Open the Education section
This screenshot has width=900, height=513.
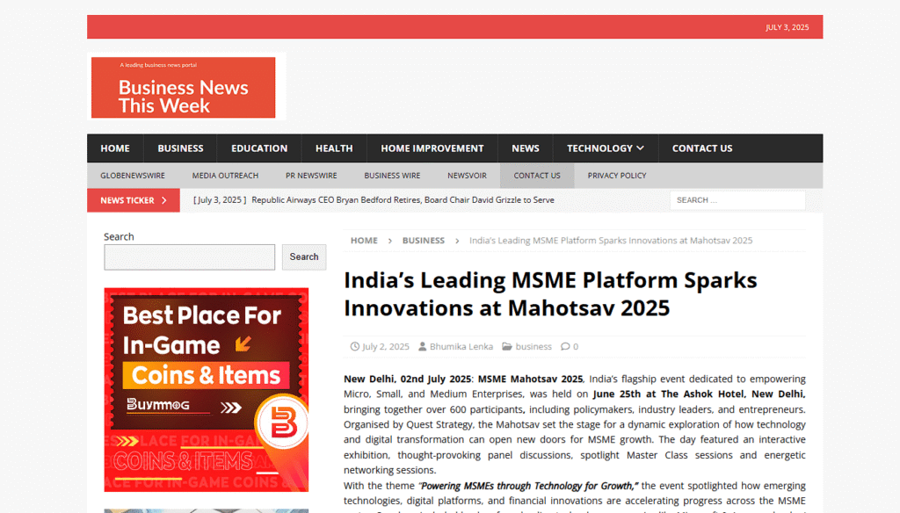(x=259, y=148)
